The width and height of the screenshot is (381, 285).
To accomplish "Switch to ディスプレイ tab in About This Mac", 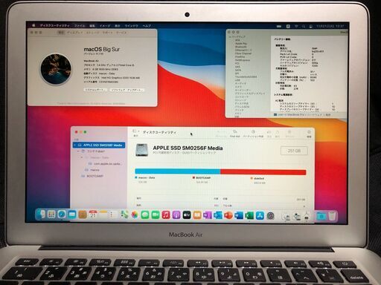I will click(x=74, y=33).
